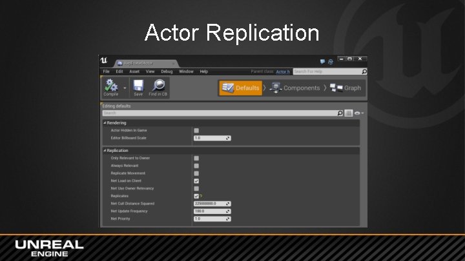Close the blueprint editor window
This screenshot has width=465, height=261.
click(x=360, y=59)
